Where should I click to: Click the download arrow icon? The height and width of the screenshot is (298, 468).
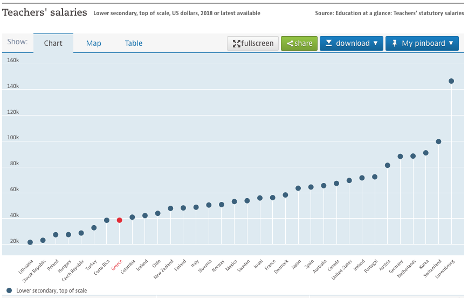point(328,43)
